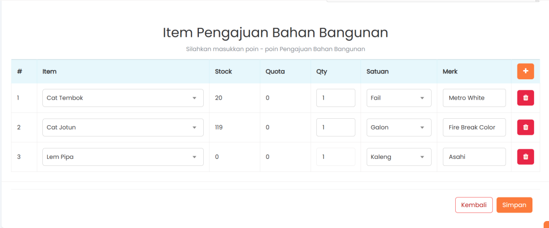Click the Qty field for Cat Tembok
This screenshot has width=549, height=228.
tap(336, 98)
